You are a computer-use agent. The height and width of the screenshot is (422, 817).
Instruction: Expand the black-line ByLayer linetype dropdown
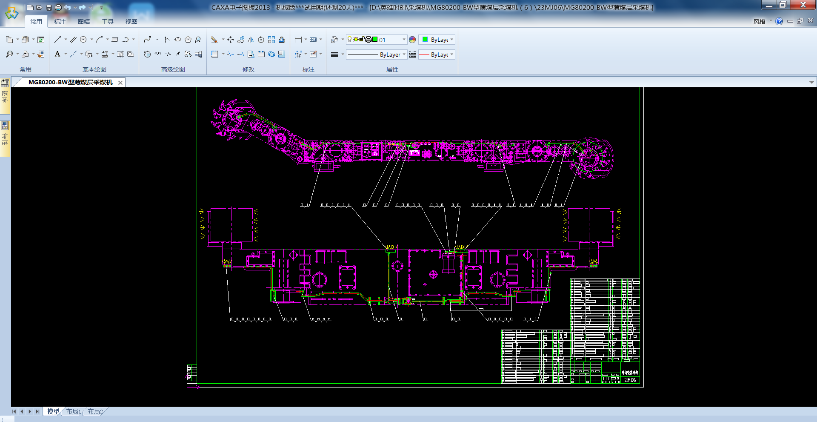(x=404, y=55)
